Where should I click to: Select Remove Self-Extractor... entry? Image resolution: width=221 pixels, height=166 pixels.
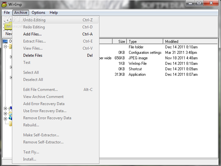coord(55,142)
